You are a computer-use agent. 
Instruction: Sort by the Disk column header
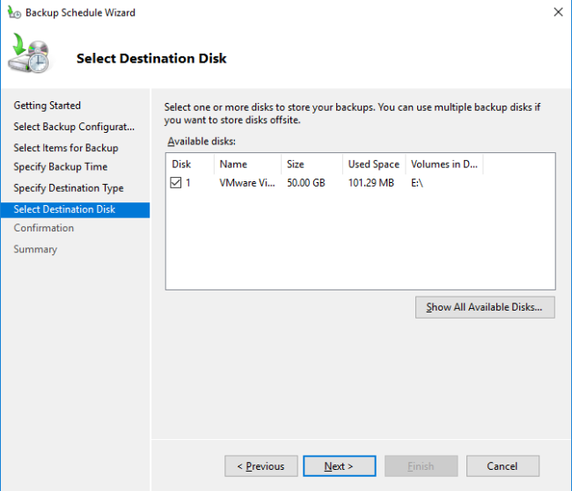click(190, 165)
